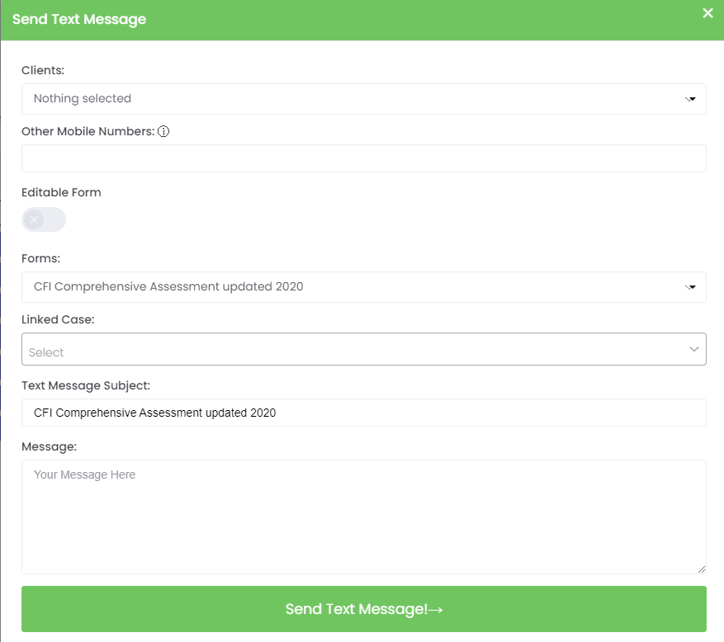
Task: Click the caret arrow in Forms field
Action: (x=691, y=287)
